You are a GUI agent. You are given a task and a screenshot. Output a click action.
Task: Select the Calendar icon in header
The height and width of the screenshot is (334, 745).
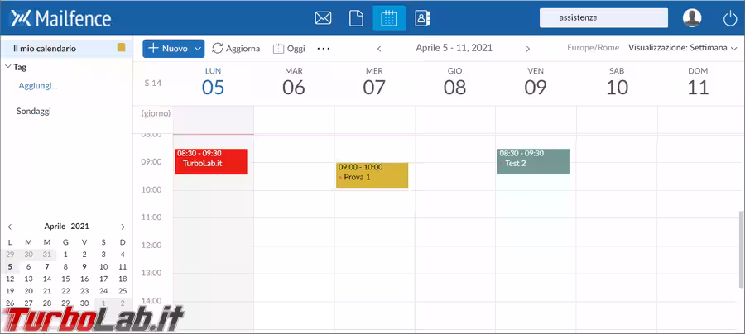click(389, 18)
